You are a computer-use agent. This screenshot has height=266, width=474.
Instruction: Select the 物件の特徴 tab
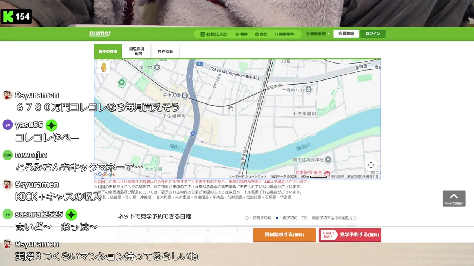coord(108,51)
